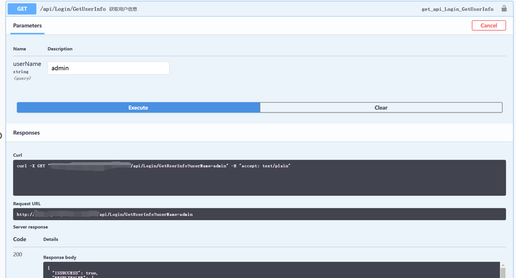
Task: Click the Description column header
Action: click(x=60, y=49)
